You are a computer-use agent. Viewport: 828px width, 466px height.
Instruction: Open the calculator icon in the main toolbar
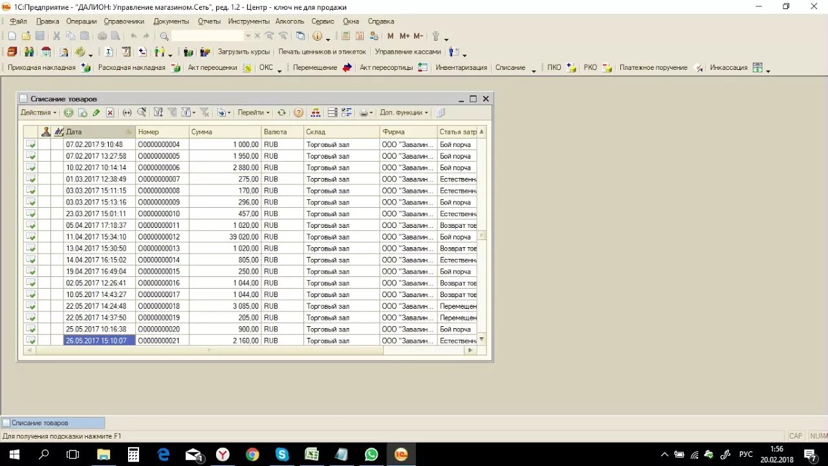point(346,36)
